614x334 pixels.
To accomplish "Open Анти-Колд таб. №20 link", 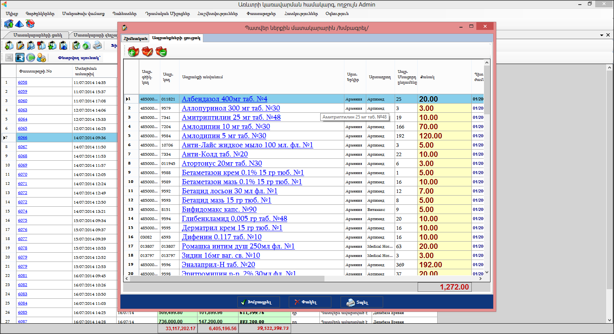I will click(x=215, y=154).
